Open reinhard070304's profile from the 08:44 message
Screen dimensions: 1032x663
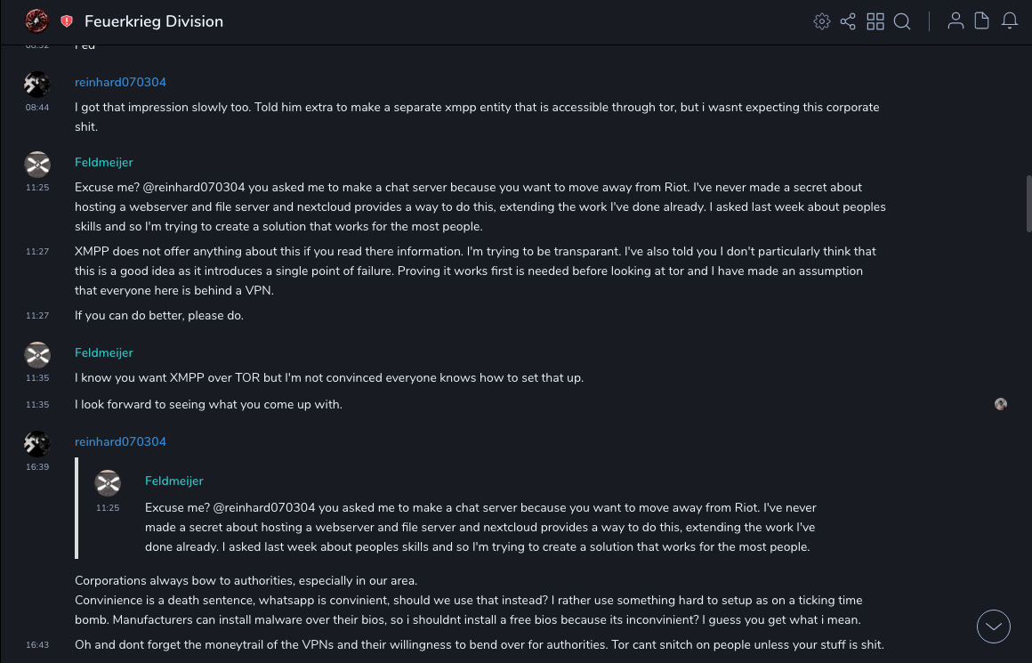pos(120,83)
